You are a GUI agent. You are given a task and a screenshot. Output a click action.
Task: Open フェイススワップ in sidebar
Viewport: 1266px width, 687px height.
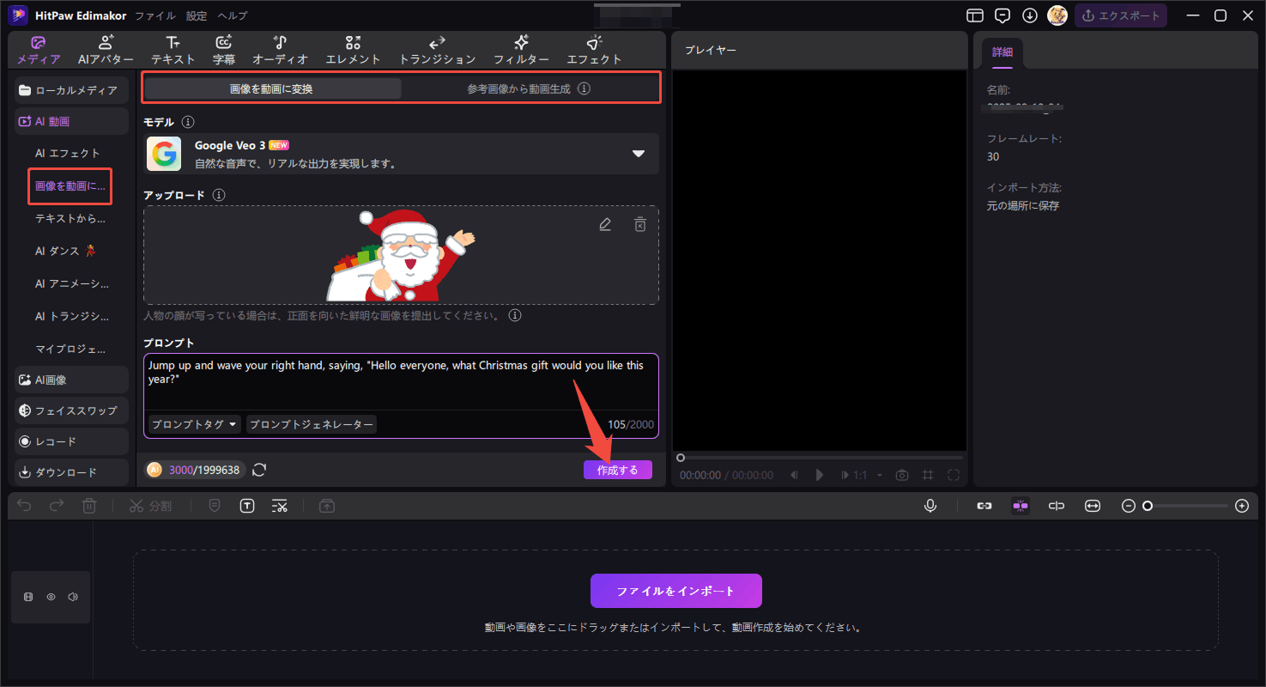click(x=72, y=410)
